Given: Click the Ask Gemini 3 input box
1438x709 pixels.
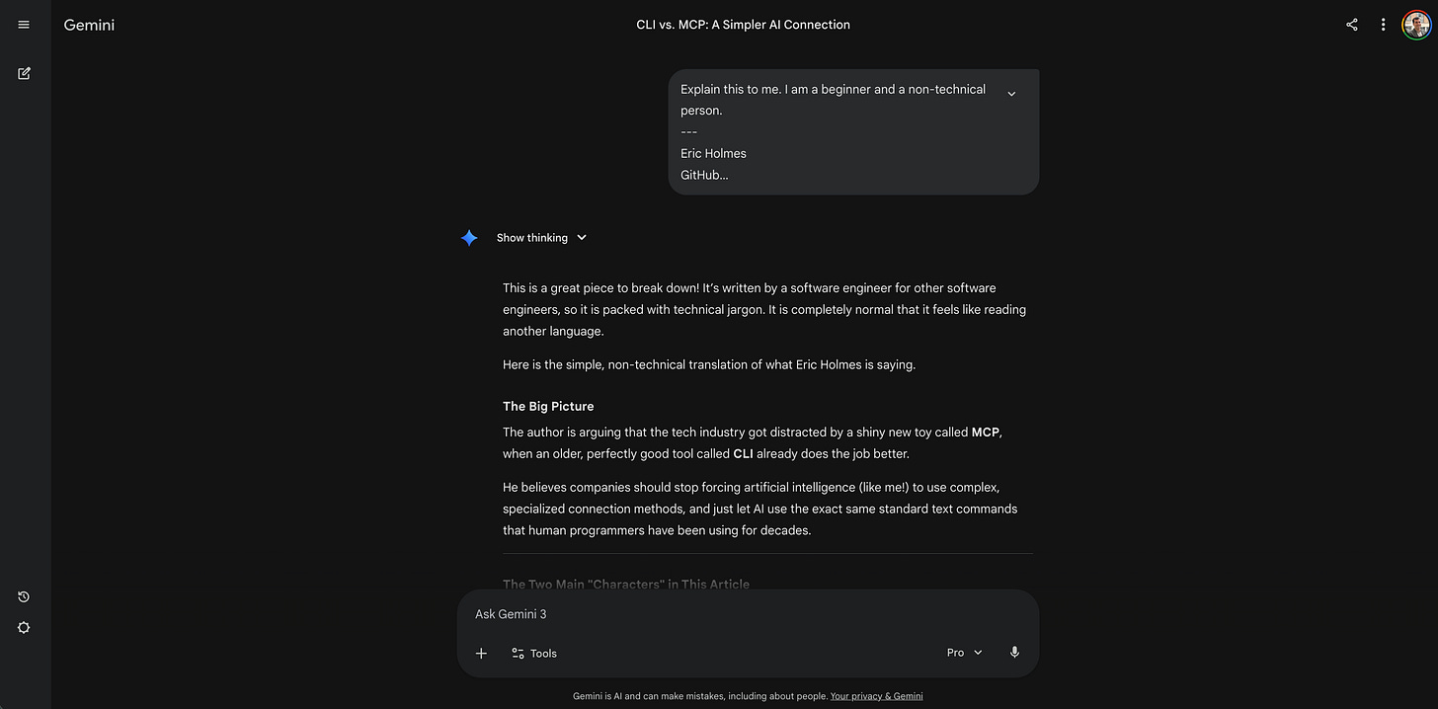Looking at the screenshot, I should point(691,613).
